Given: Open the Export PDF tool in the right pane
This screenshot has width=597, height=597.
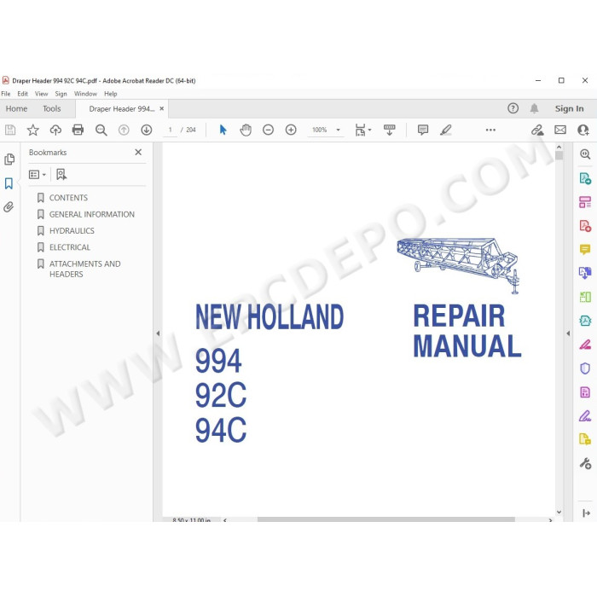Looking at the screenshot, I should click(x=585, y=178).
